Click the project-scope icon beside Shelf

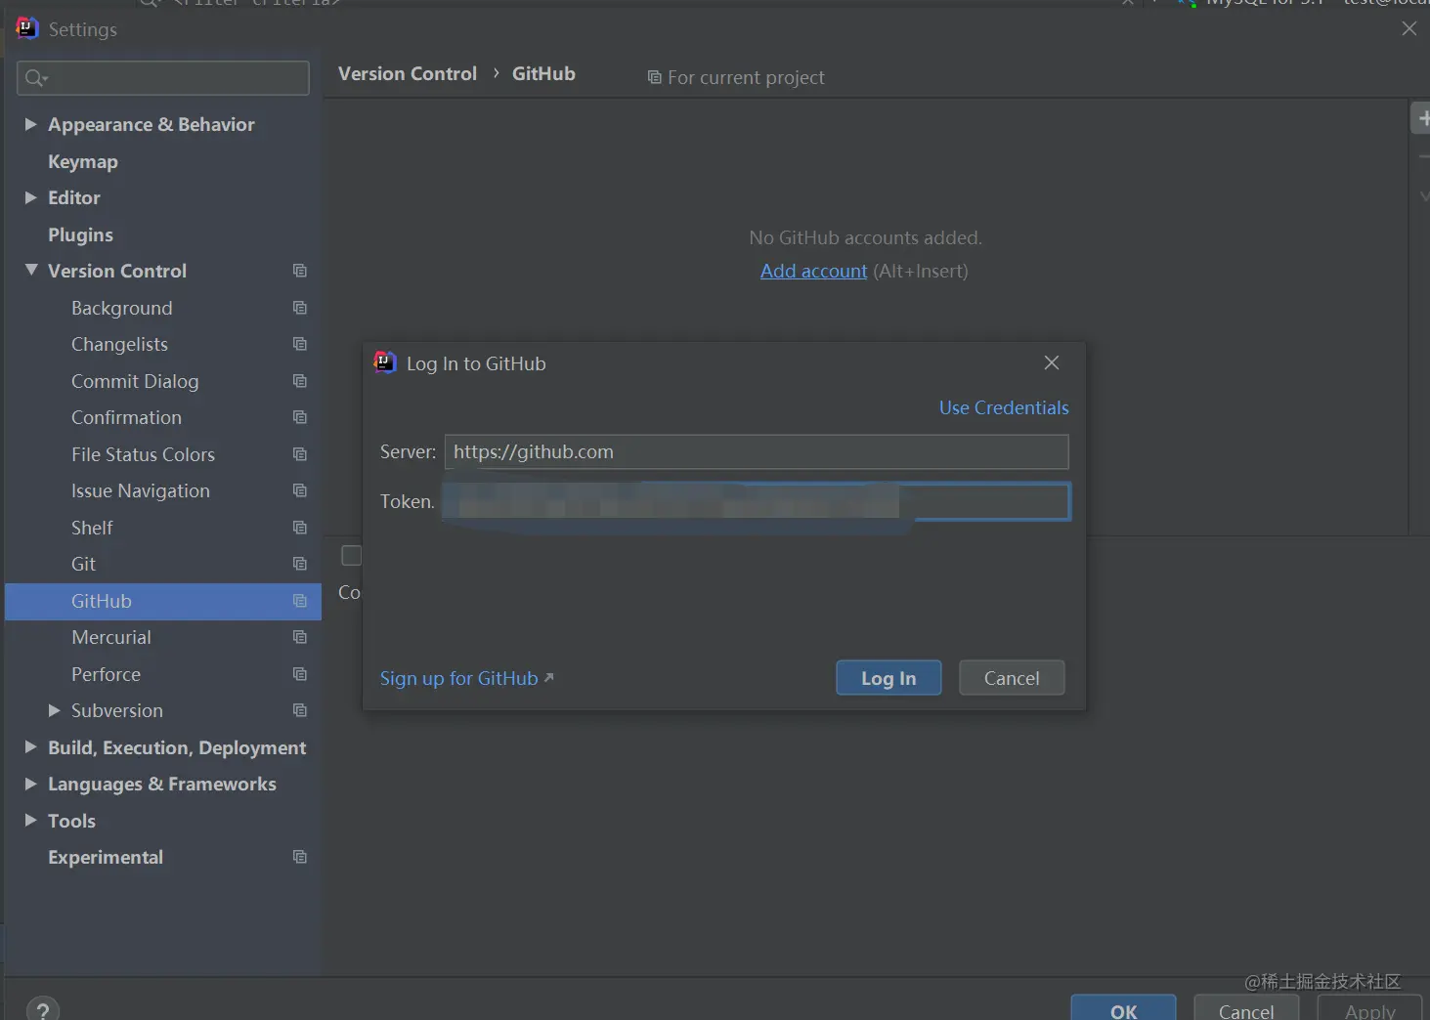point(300,528)
